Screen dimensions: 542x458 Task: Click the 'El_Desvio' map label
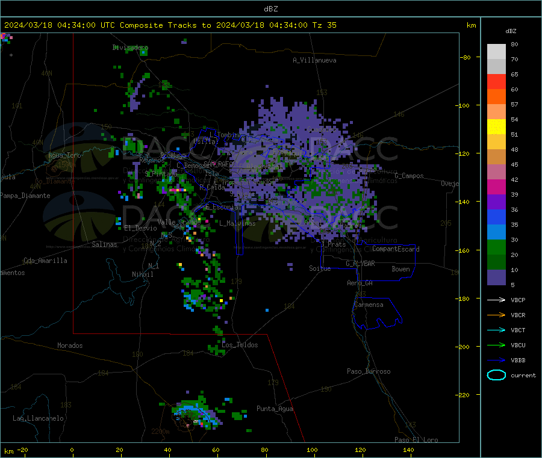point(141,228)
